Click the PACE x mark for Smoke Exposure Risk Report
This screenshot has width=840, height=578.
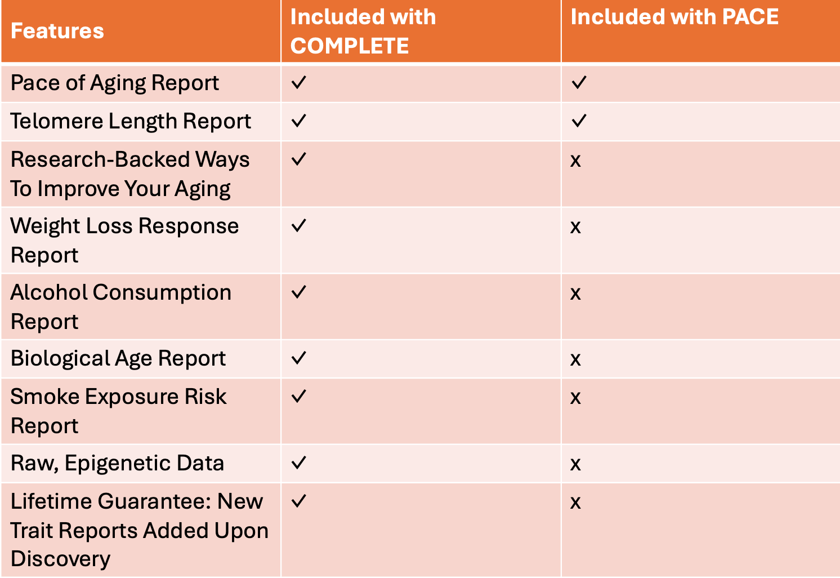click(x=575, y=398)
